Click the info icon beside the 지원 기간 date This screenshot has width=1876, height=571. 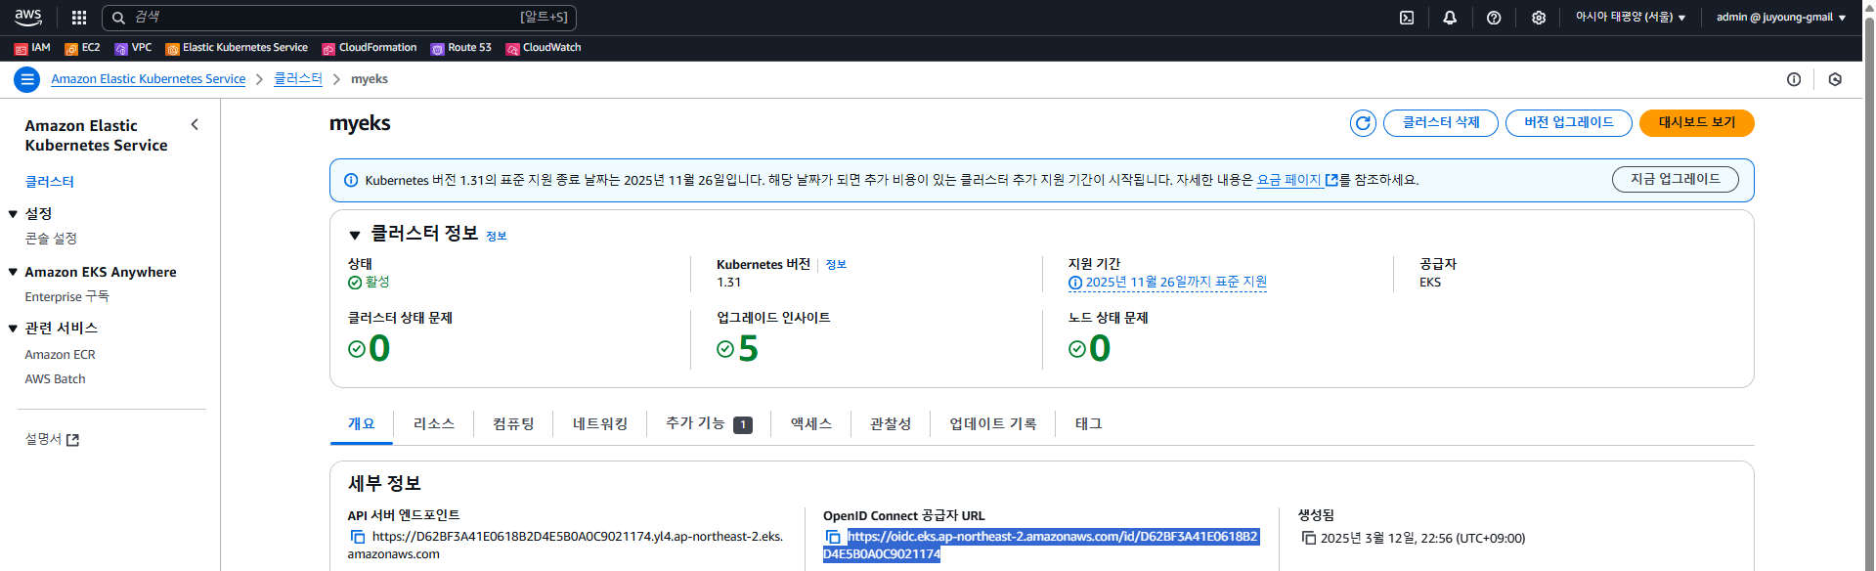pos(1075,283)
